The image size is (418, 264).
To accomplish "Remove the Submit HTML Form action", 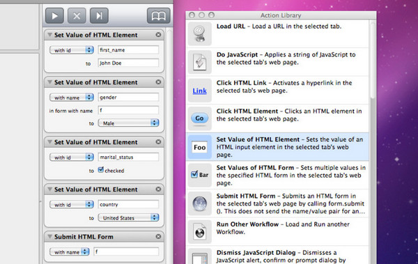I will click(x=158, y=236).
